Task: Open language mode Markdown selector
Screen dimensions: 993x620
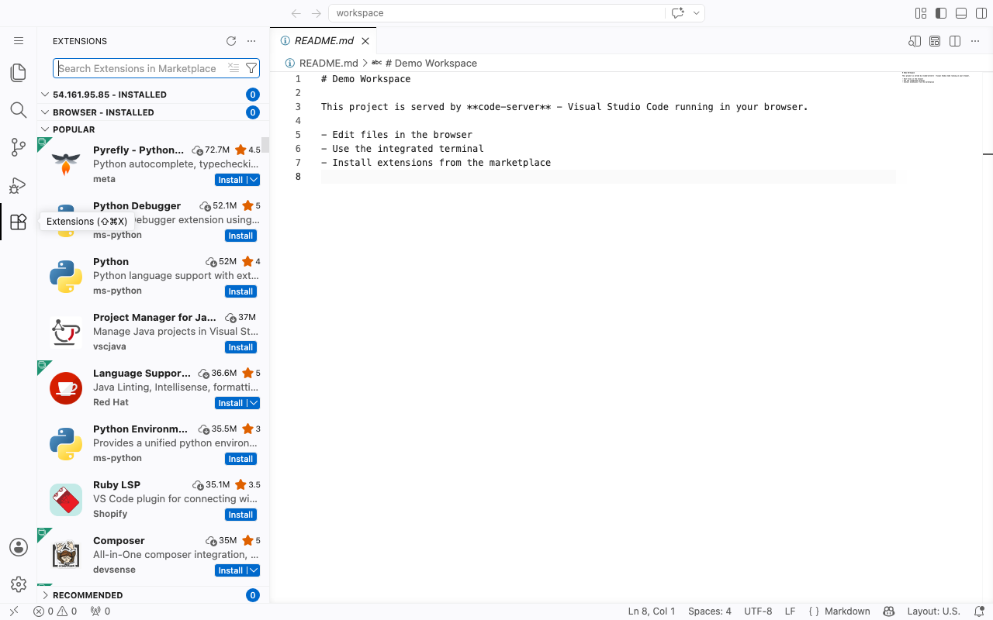Action: pyautogui.click(x=847, y=611)
